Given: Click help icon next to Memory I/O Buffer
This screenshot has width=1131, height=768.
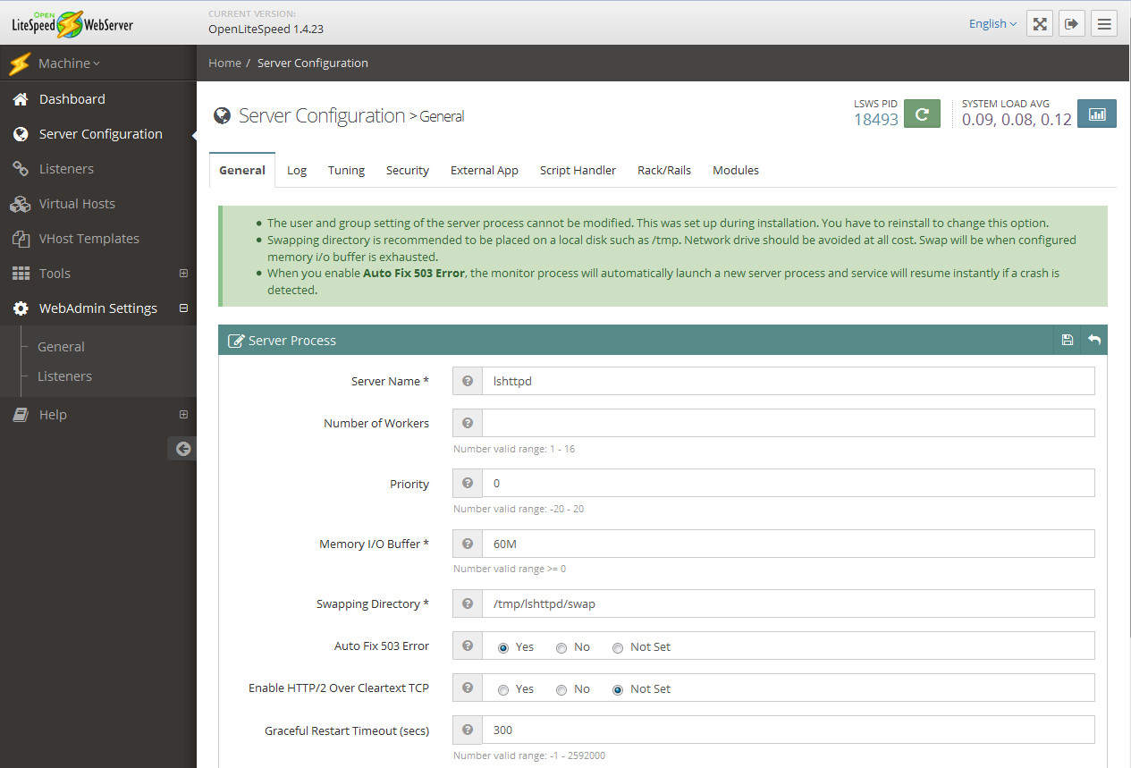Looking at the screenshot, I should (468, 543).
